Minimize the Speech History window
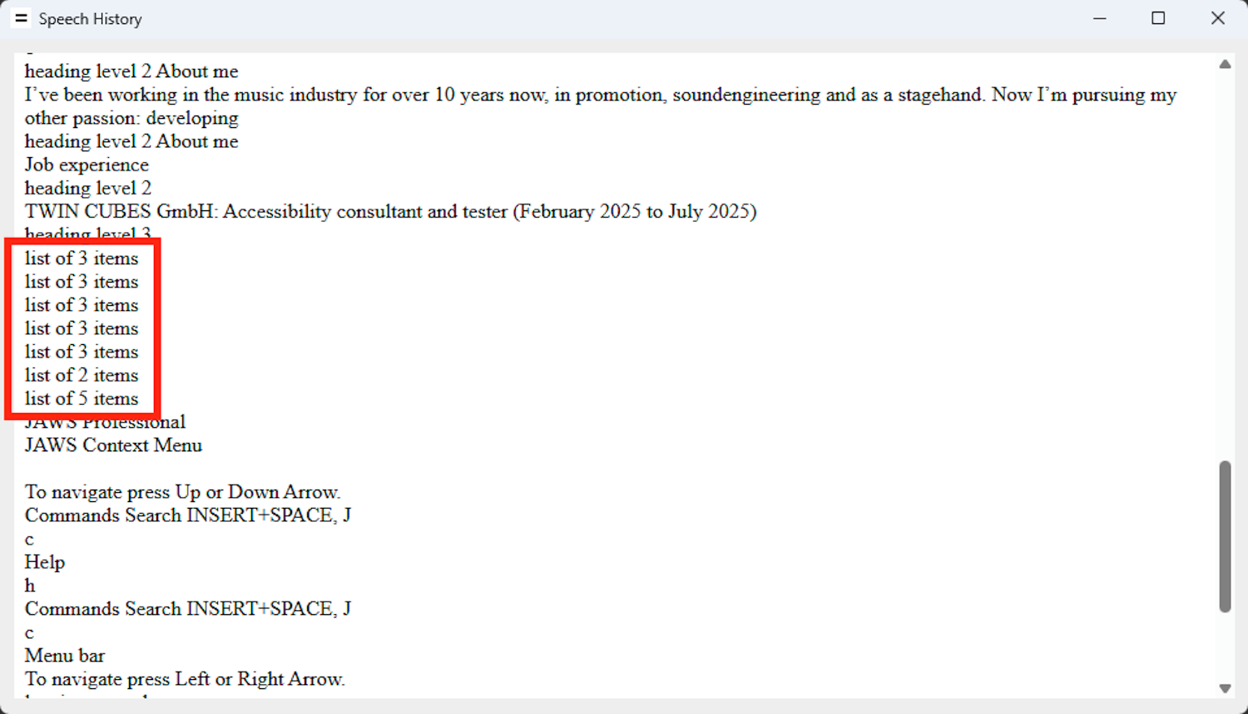 (1100, 18)
